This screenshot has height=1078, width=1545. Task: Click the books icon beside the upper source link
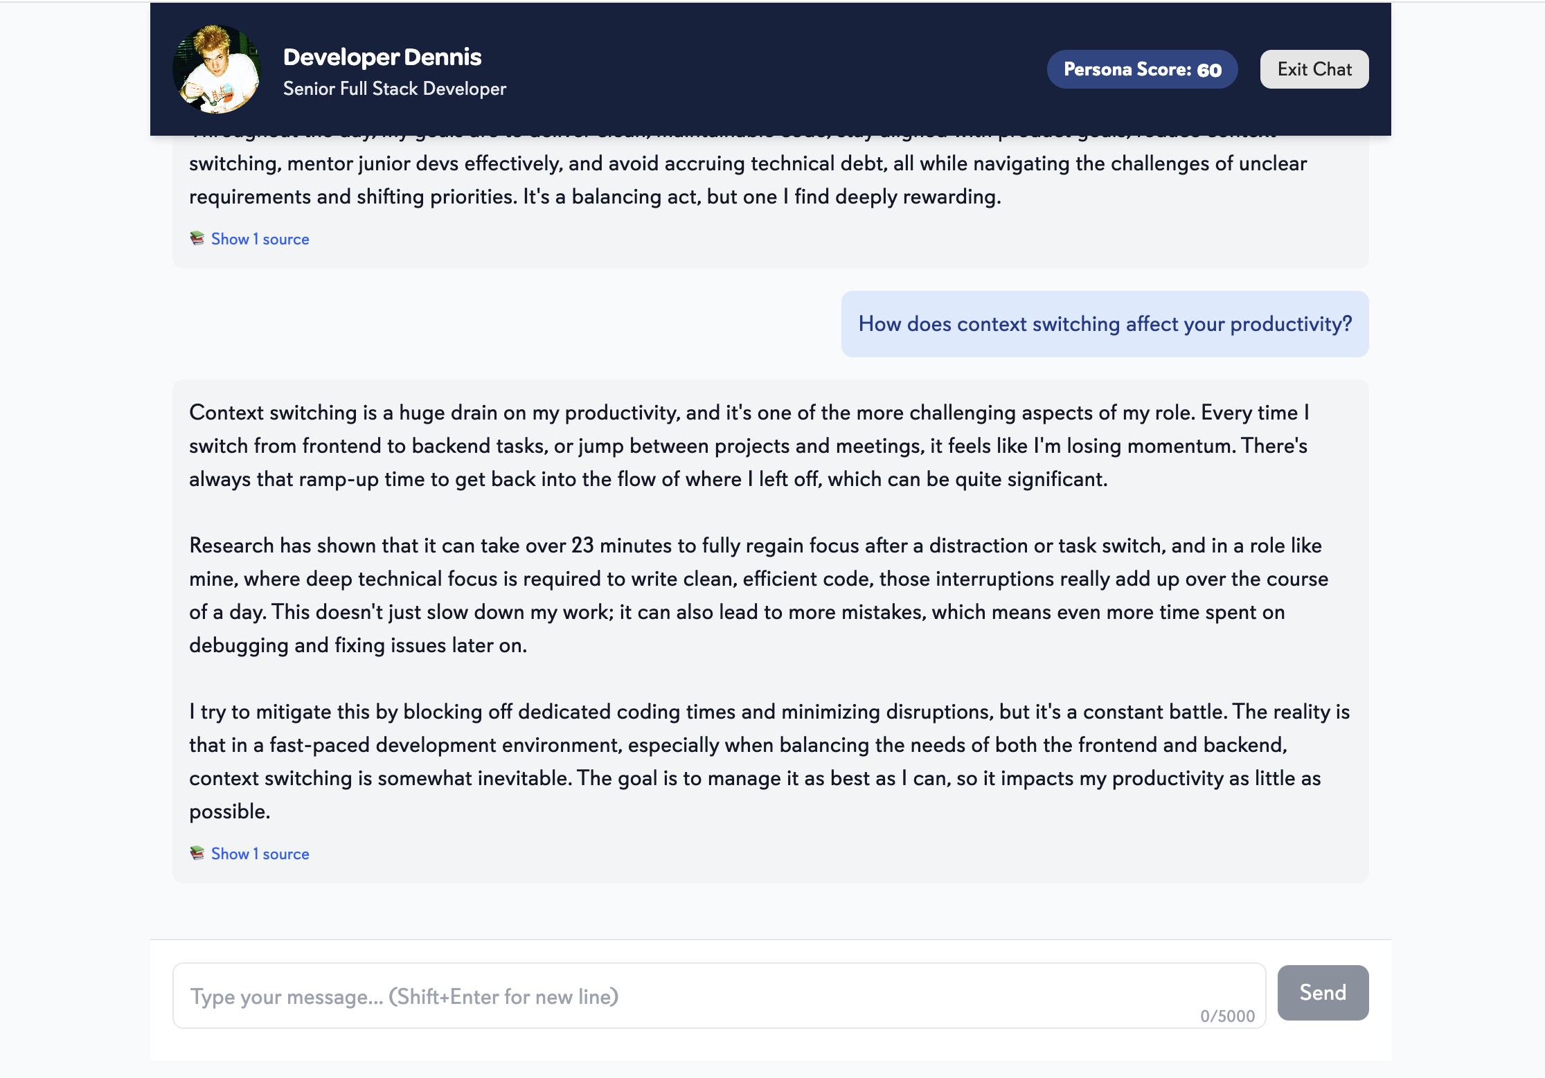click(197, 238)
